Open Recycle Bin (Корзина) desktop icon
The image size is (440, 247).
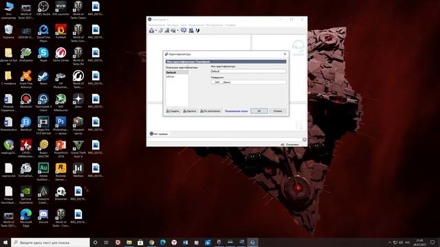tap(8, 32)
